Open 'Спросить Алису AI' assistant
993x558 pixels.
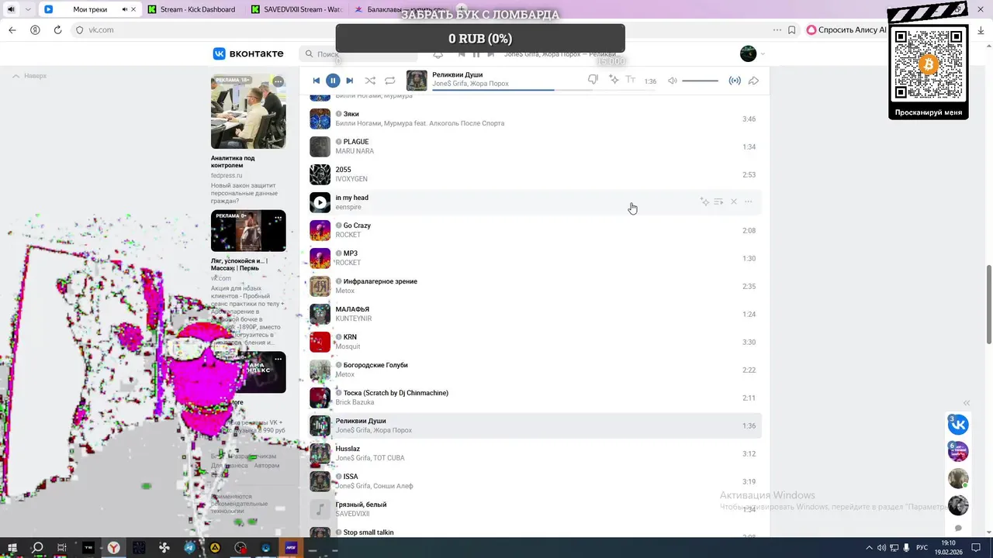(846, 29)
